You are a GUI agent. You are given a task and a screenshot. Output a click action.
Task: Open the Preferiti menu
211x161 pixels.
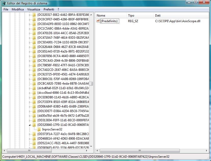click(49, 9)
